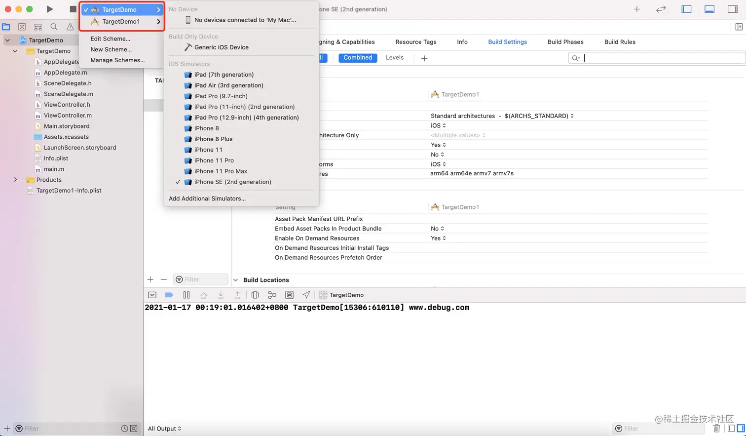Toggle the source-control status filter icon
The height and width of the screenshot is (436, 746).
pyautogui.click(x=134, y=429)
